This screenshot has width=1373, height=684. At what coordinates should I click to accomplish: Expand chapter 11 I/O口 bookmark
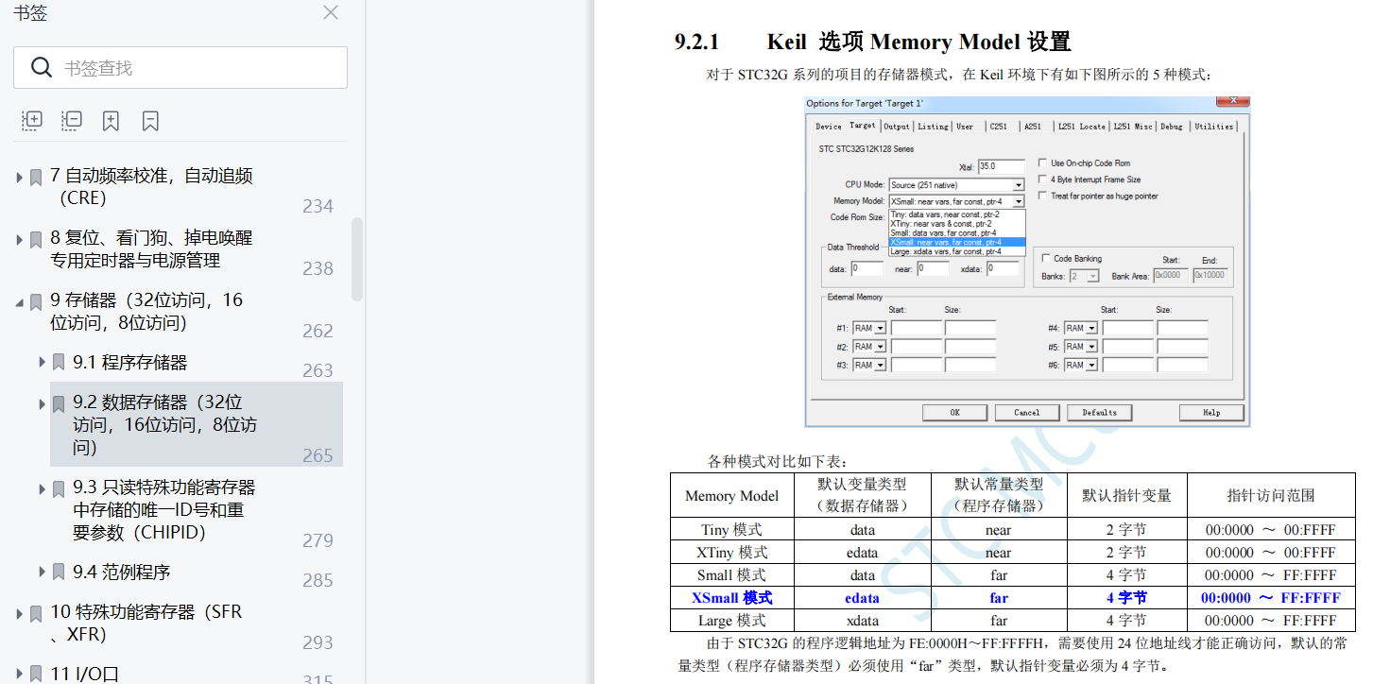tap(19, 674)
